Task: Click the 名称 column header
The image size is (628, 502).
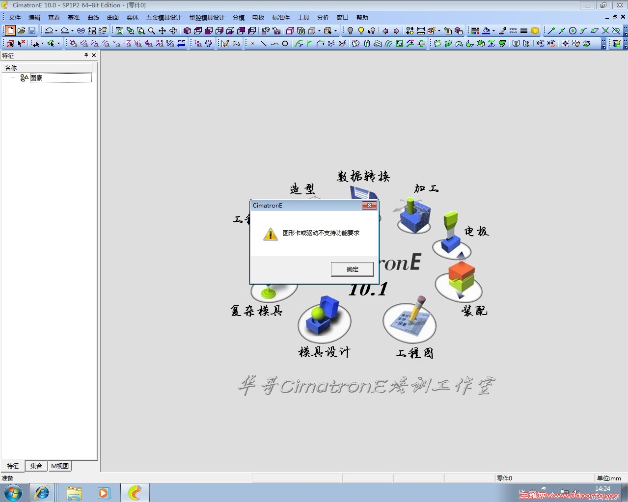Action: 47,68
